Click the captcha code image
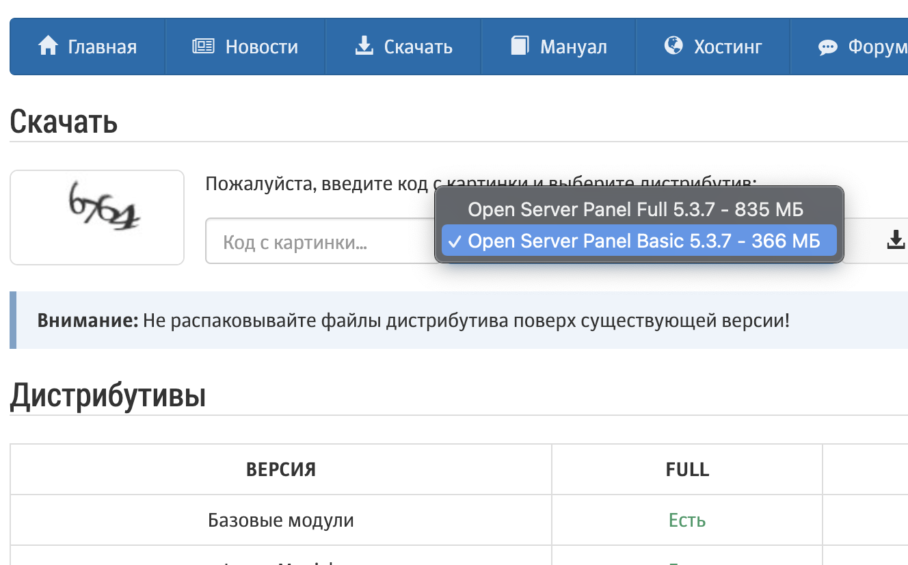 (x=97, y=217)
